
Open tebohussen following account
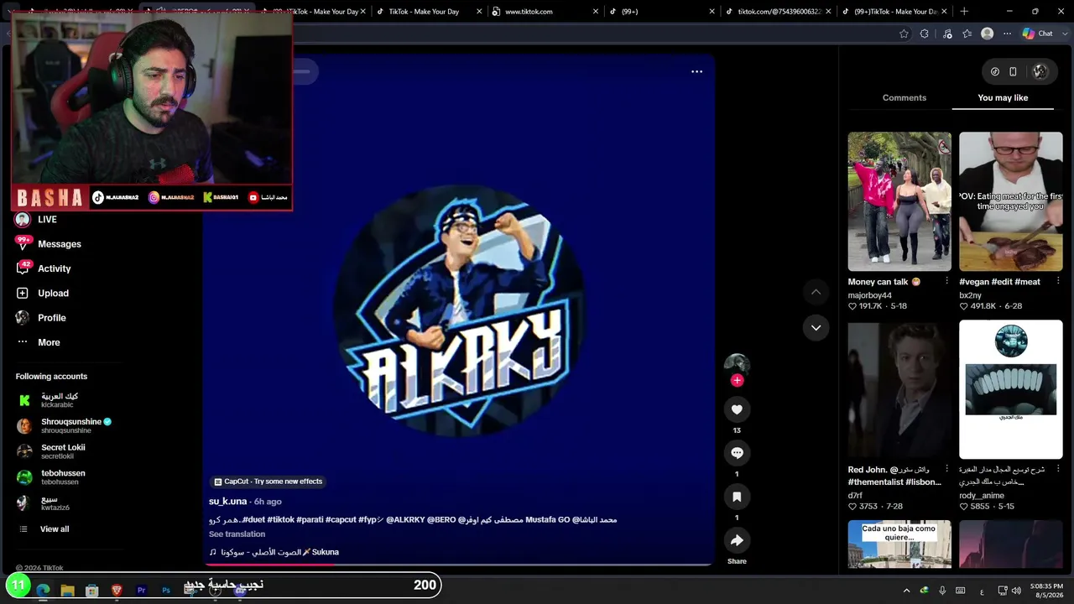(x=51, y=477)
